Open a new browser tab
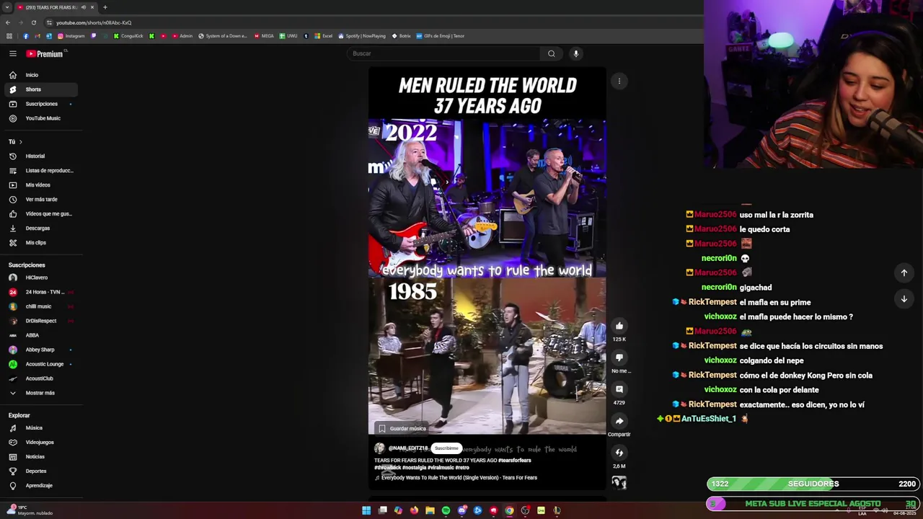Screen dimensions: 923x519 [105, 7]
